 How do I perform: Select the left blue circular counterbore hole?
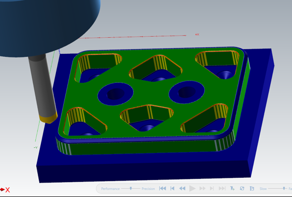116,94
